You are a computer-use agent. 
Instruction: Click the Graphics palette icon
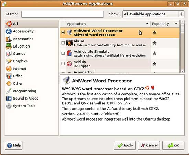[9, 61]
